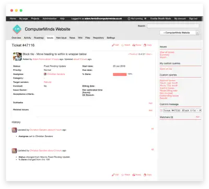Open the Needs billing date query
The image size is (209, 189).
pyautogui.click(x=169, y=91)
